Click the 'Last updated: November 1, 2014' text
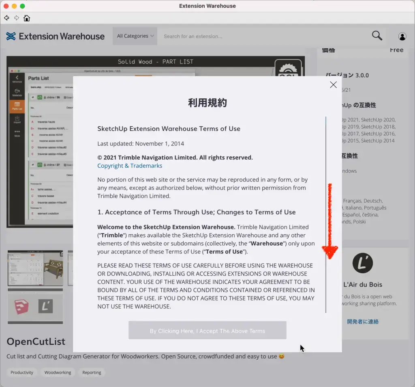 coord(141,144)
